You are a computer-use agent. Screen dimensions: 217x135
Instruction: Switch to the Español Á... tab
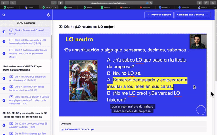(x=107, y=8)
